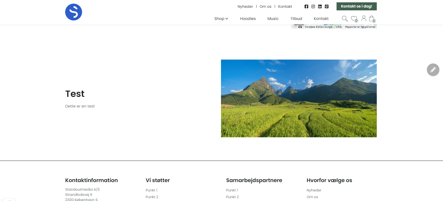Click the blue S site logo
Image resolution: width=443 pixels, height=201 pixels.
click(73, 12)
